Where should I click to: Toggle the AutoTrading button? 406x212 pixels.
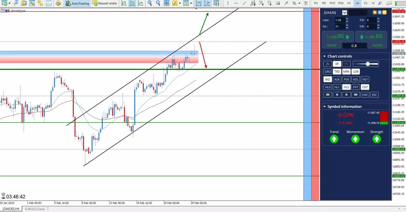[x=77, y=3]
